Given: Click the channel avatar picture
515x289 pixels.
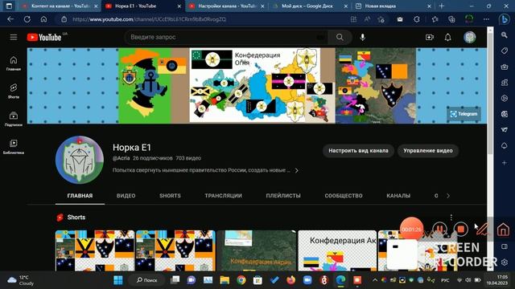Looking at the screenshot, I should pos(80,160).
